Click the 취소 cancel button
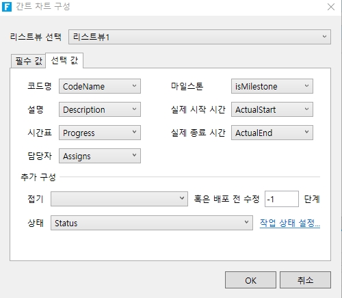Screen dimensions: 342x298 305,280
